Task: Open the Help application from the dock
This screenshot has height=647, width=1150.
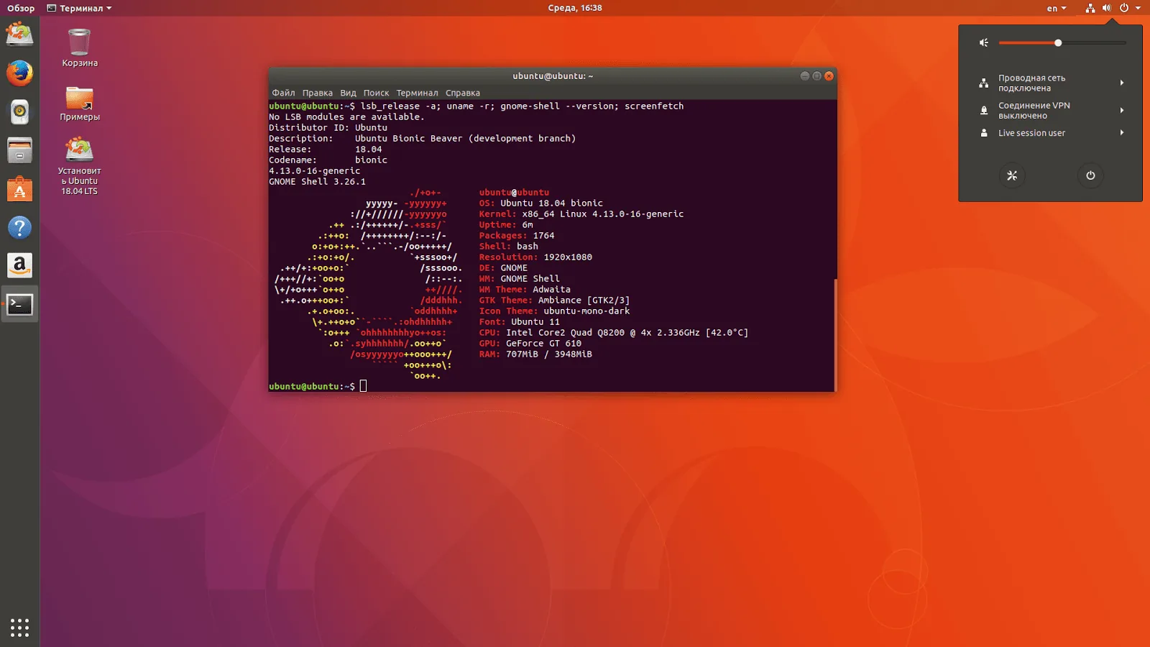Action: [19, 228]
